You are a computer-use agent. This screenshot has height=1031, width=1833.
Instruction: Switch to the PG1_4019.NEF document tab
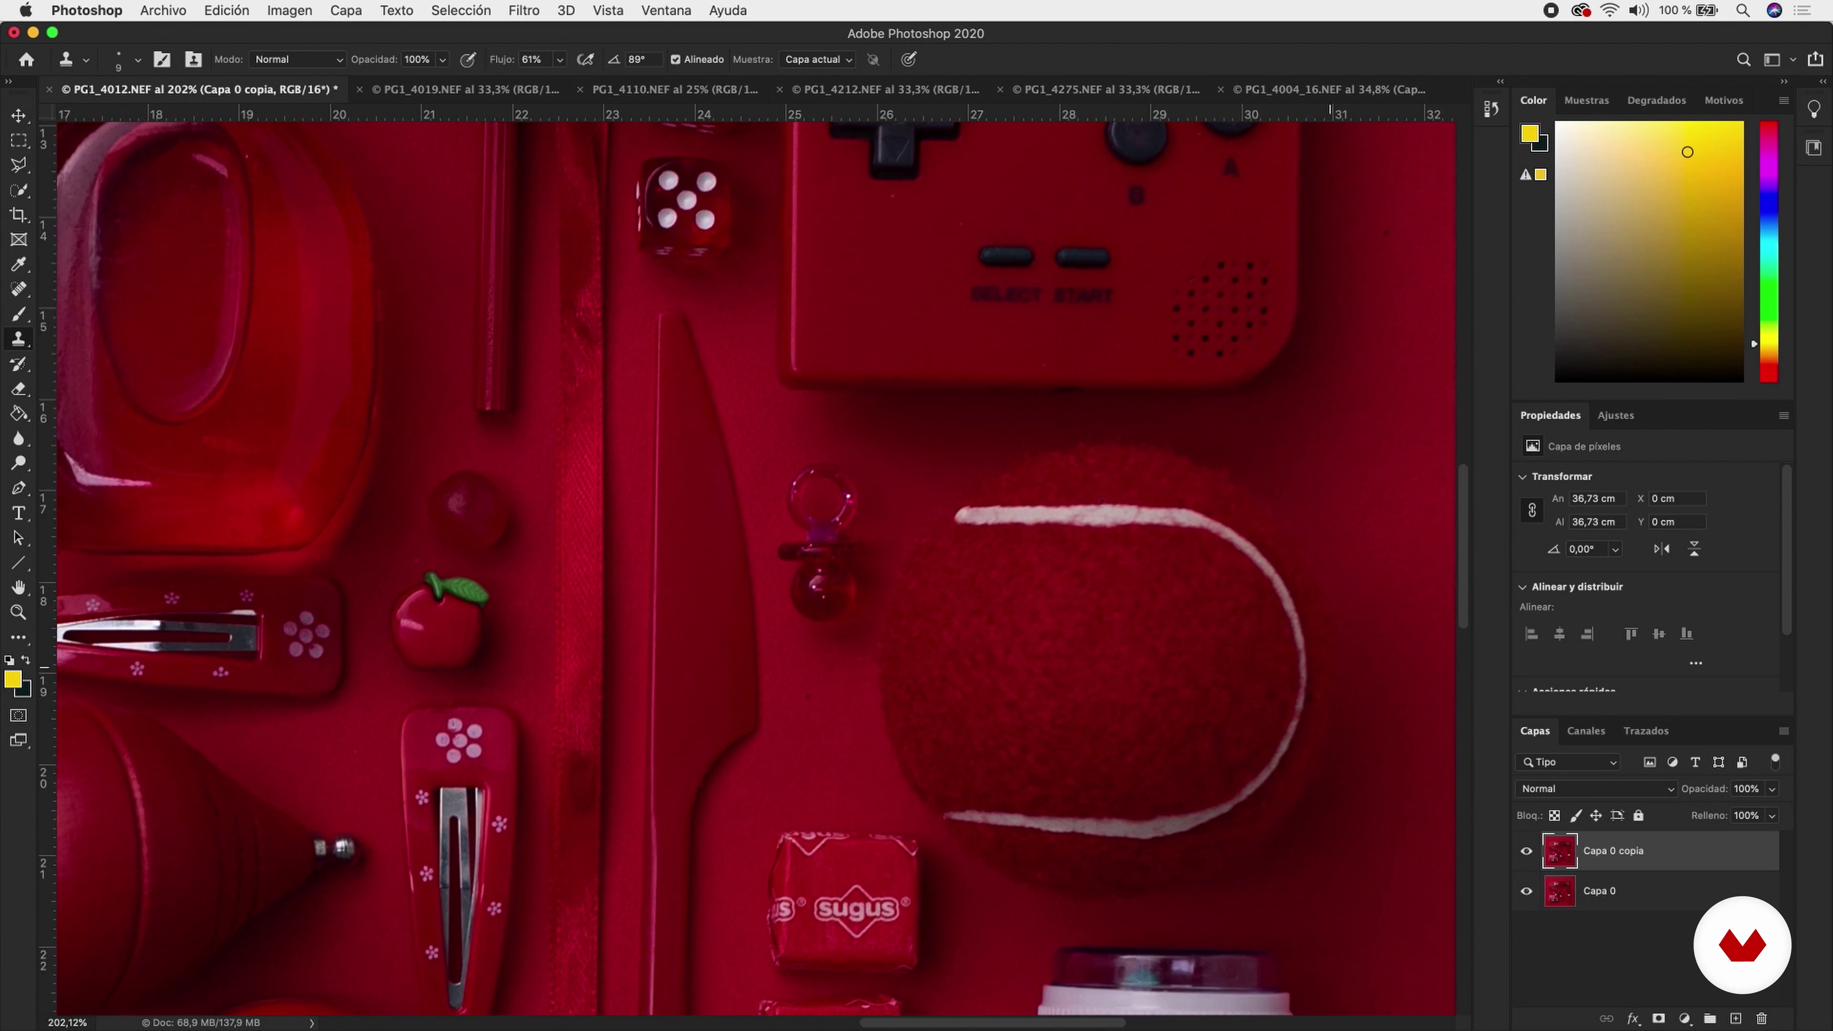(465, 90)
